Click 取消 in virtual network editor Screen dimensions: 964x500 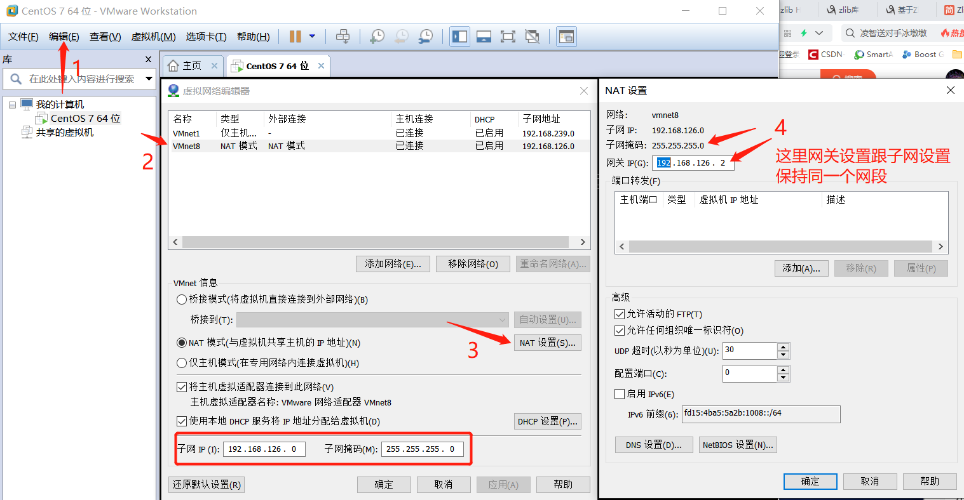(444, 485)
